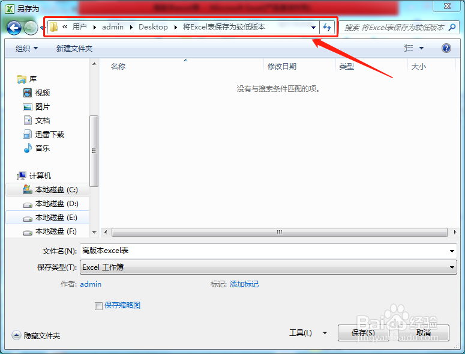Screen dimensions: 465x354
Task: Click the 保存缩略图 label text
Action: [122, 305]
